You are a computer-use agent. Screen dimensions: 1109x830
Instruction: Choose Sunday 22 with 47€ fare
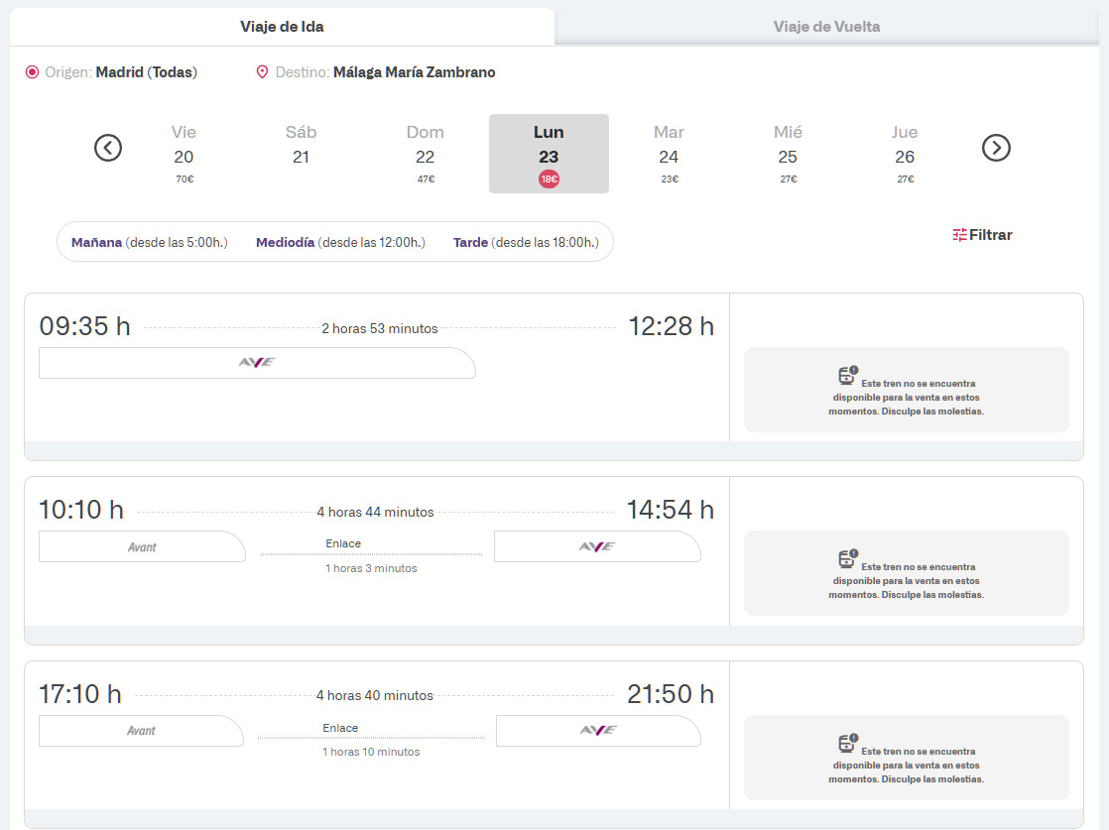pos(425,155)
